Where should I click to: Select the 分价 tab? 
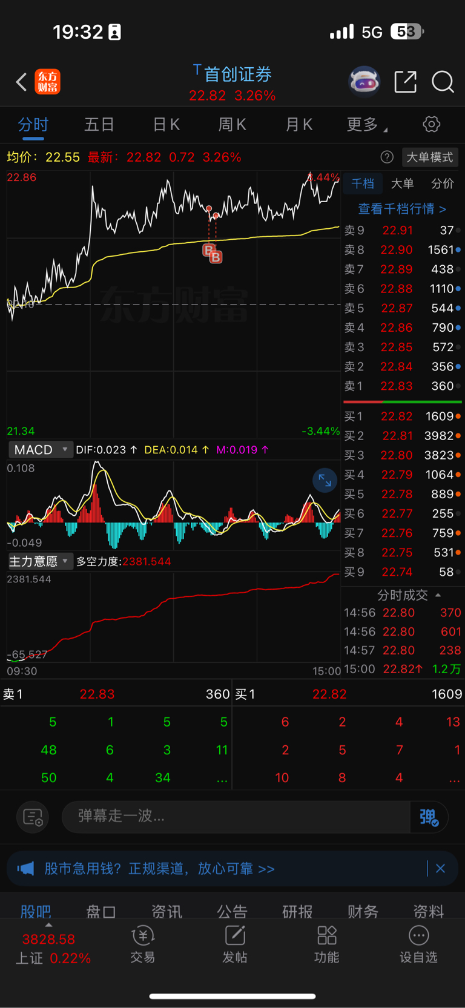443,183
